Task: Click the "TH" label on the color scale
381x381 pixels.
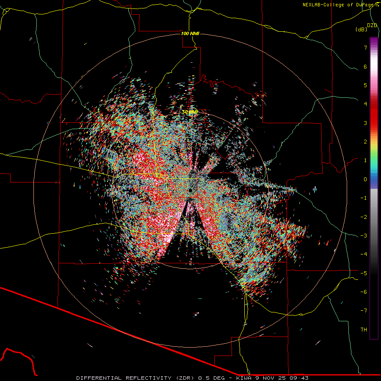Action: point(364,330)
